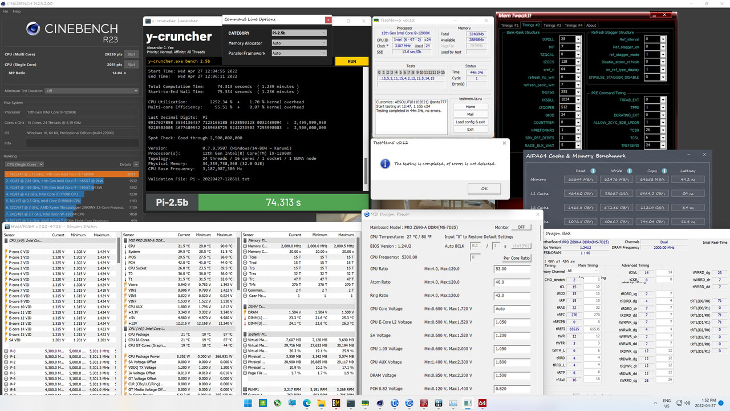The height and width of the screenshot is (411, 730).
Task: Open BenchMate from the taskbar
Action: [335, 403]
